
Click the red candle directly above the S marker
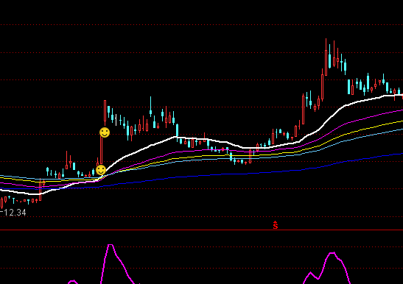(273, 137)
